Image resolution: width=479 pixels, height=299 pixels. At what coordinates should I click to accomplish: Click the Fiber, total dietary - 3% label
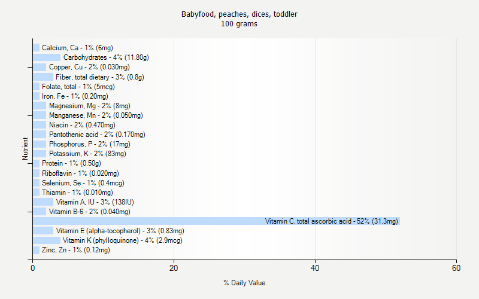tap(99, 77)
